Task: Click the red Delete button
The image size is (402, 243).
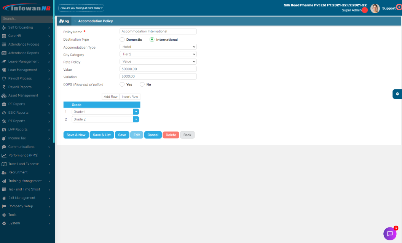Action: click(x=171, y=135)
